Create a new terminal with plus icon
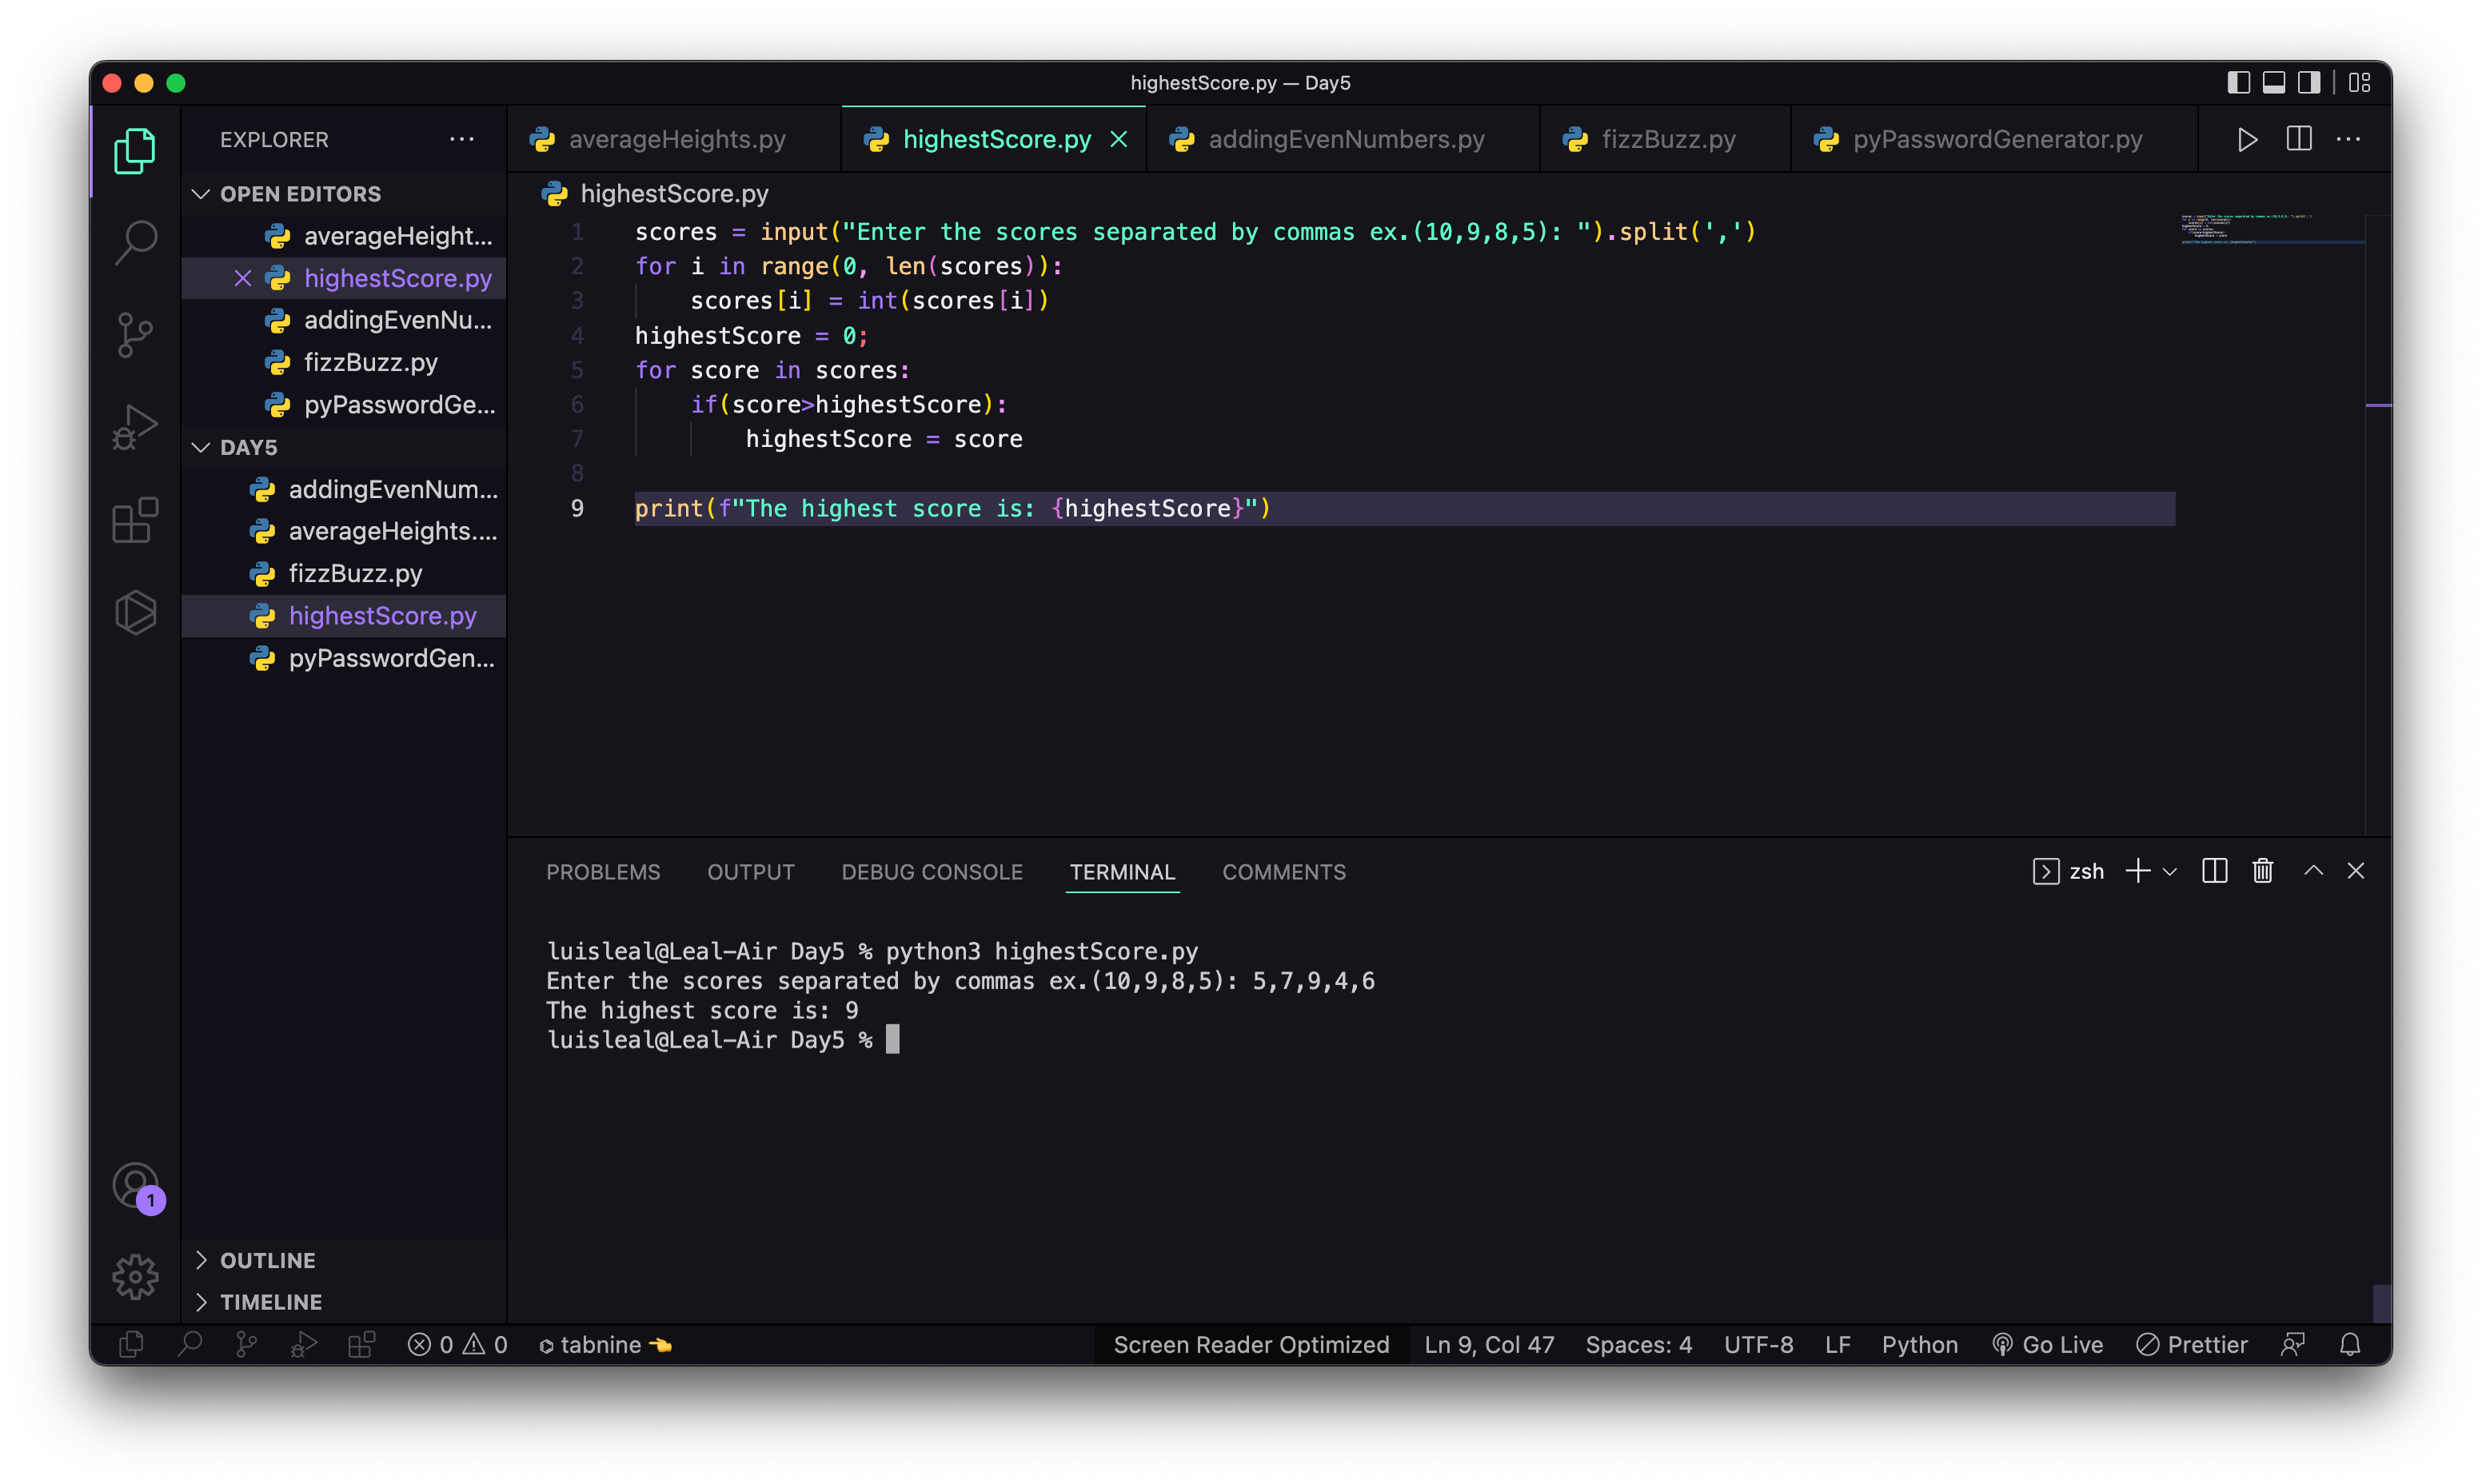Screen dimensions: 2482x1484 click(2137, 871)
